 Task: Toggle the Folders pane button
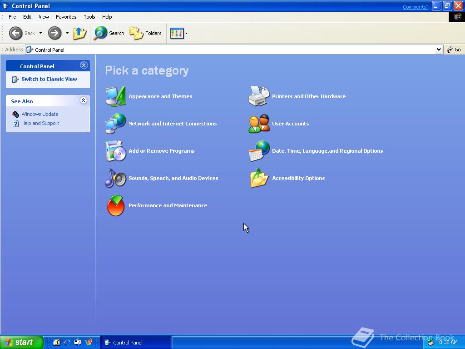pyautogui.click(x=146, y=33)
